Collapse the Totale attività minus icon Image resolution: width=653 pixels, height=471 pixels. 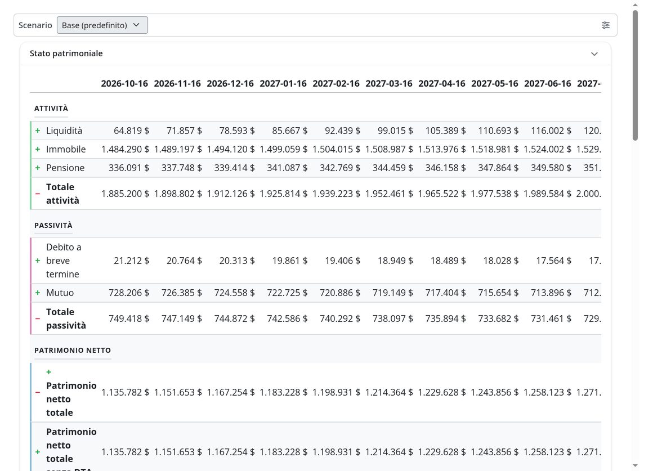point(38,194)
